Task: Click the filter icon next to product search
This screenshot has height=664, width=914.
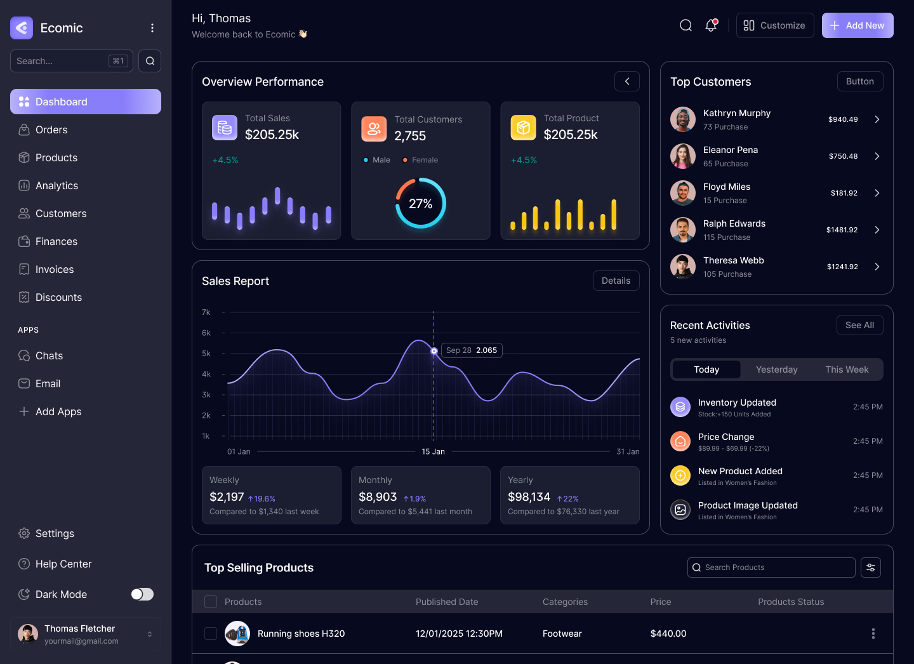Action: point(870,567)
